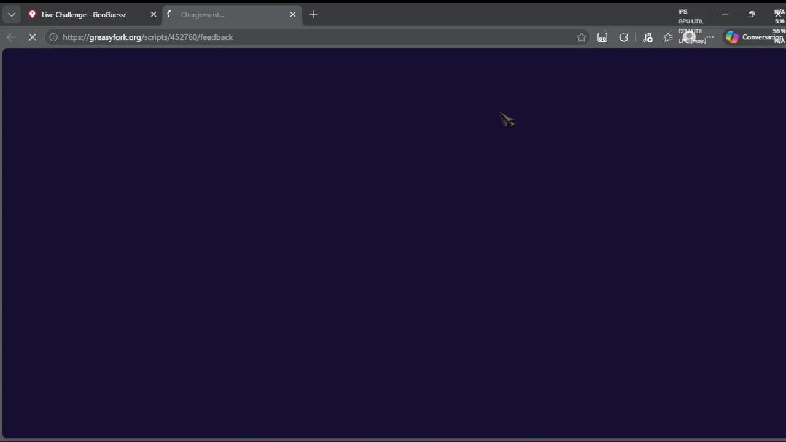Open the browser settings ellipsis menu
The width and height of the screenshot is (786, 442).
pyautogui.click(x=710, y=37)
